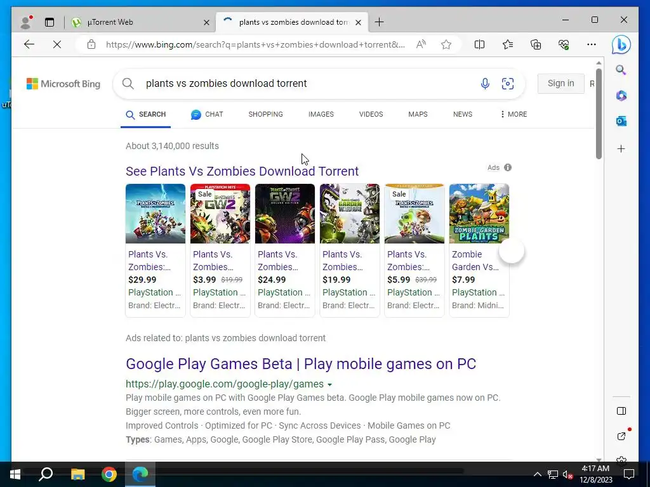Expand the MORE menu
Image resolution: width=650 pixels, height=487 pixels.
514,114
